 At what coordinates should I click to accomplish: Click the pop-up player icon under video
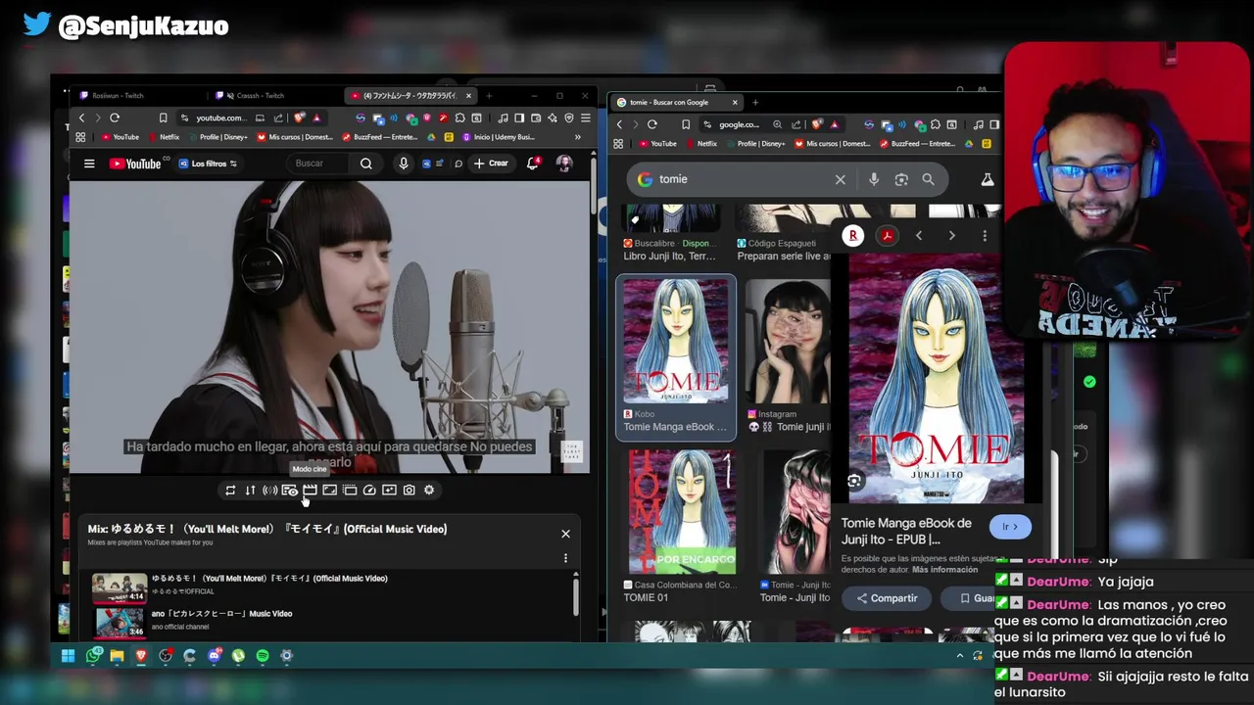pos(350,490)
